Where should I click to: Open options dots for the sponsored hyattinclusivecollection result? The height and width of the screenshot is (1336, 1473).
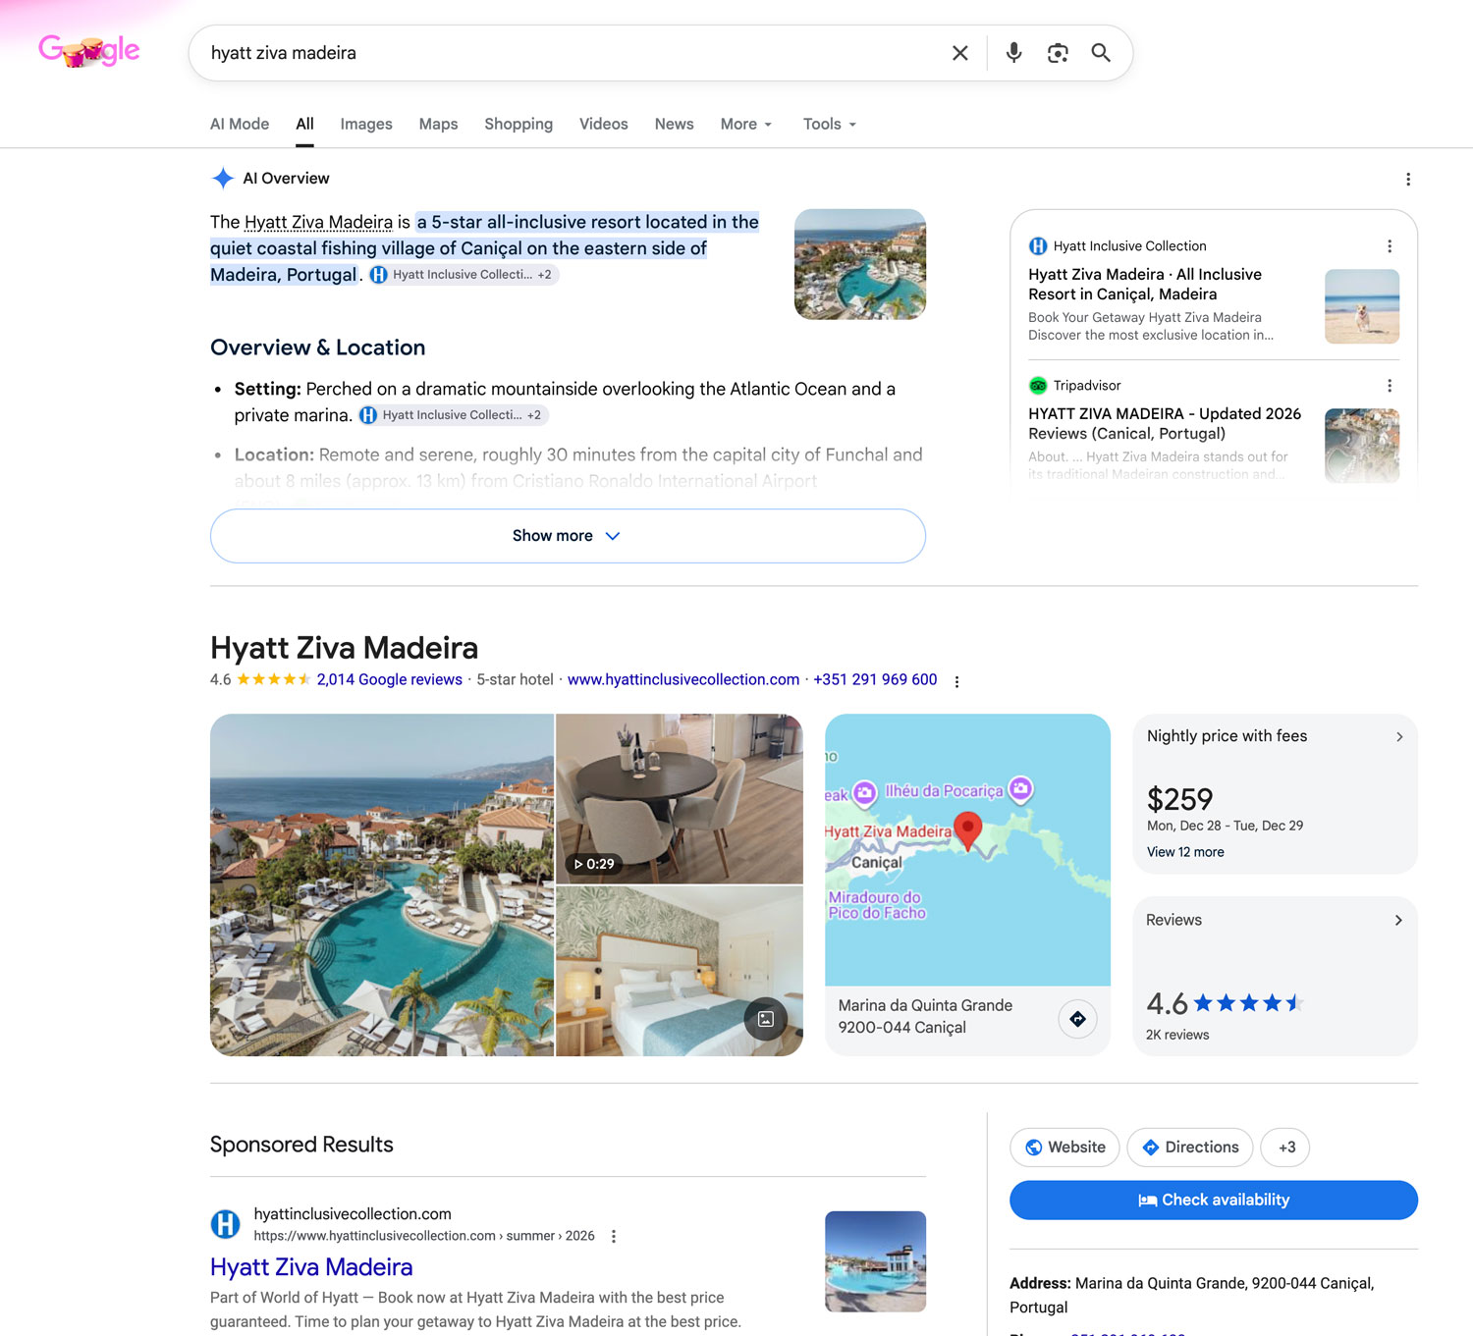tap(614, 1237)
